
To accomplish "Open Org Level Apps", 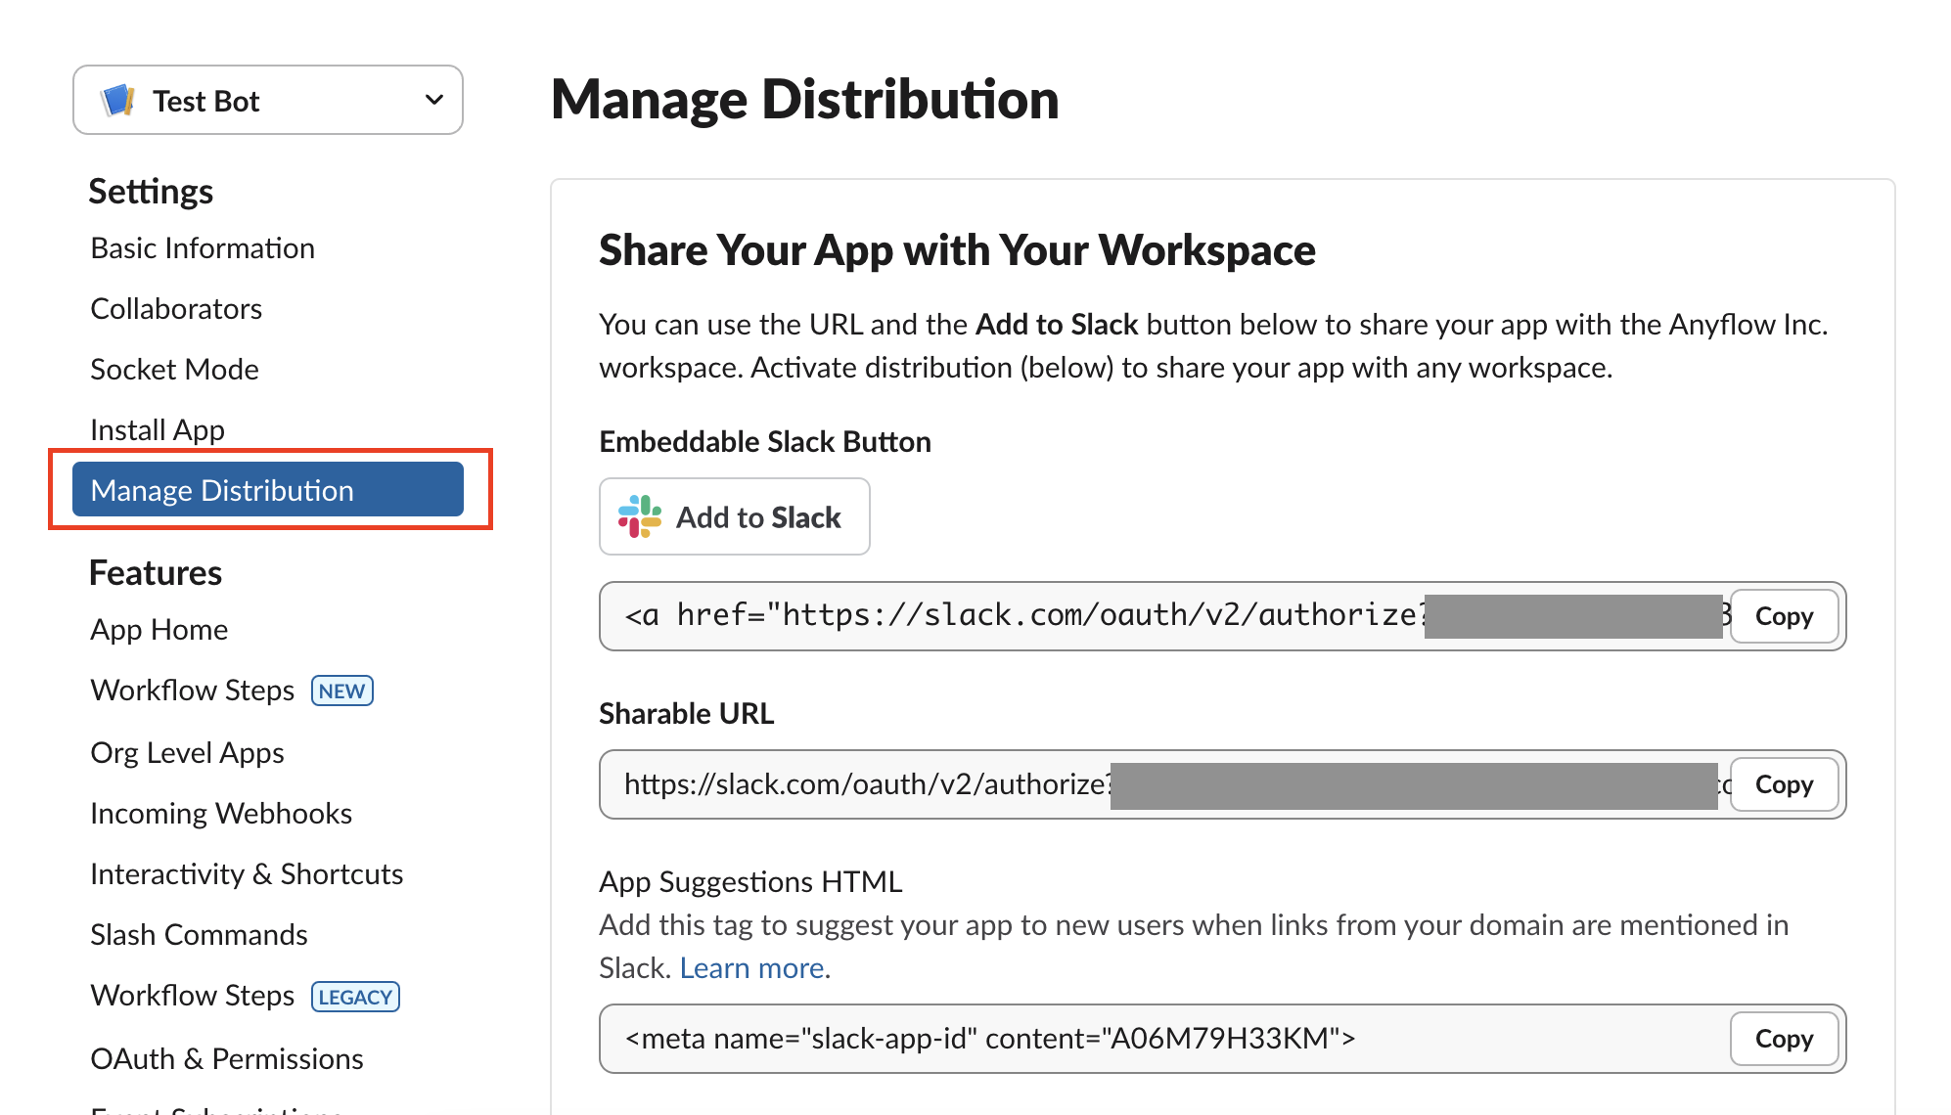I will (187, 753).
